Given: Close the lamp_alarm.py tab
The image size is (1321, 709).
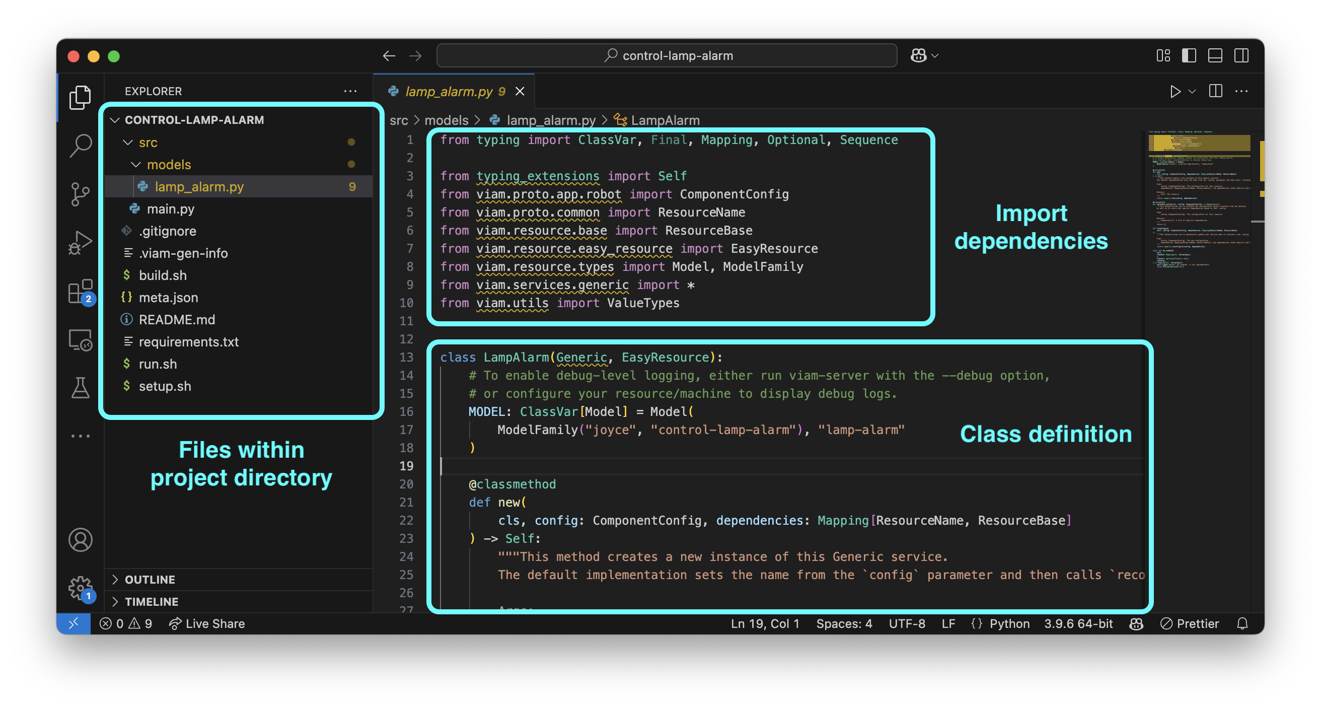Looking at the screenshot, I should click(x=520, y=91).
